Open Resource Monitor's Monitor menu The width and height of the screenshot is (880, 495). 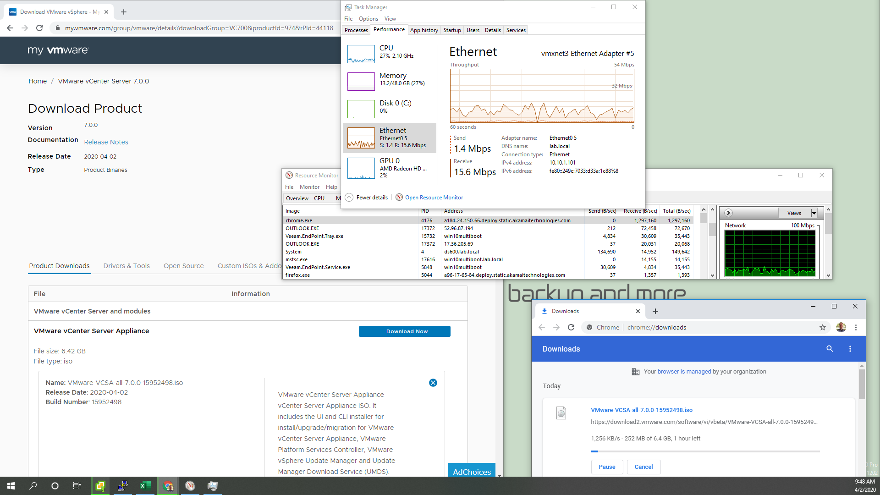(x=309, y=187)
